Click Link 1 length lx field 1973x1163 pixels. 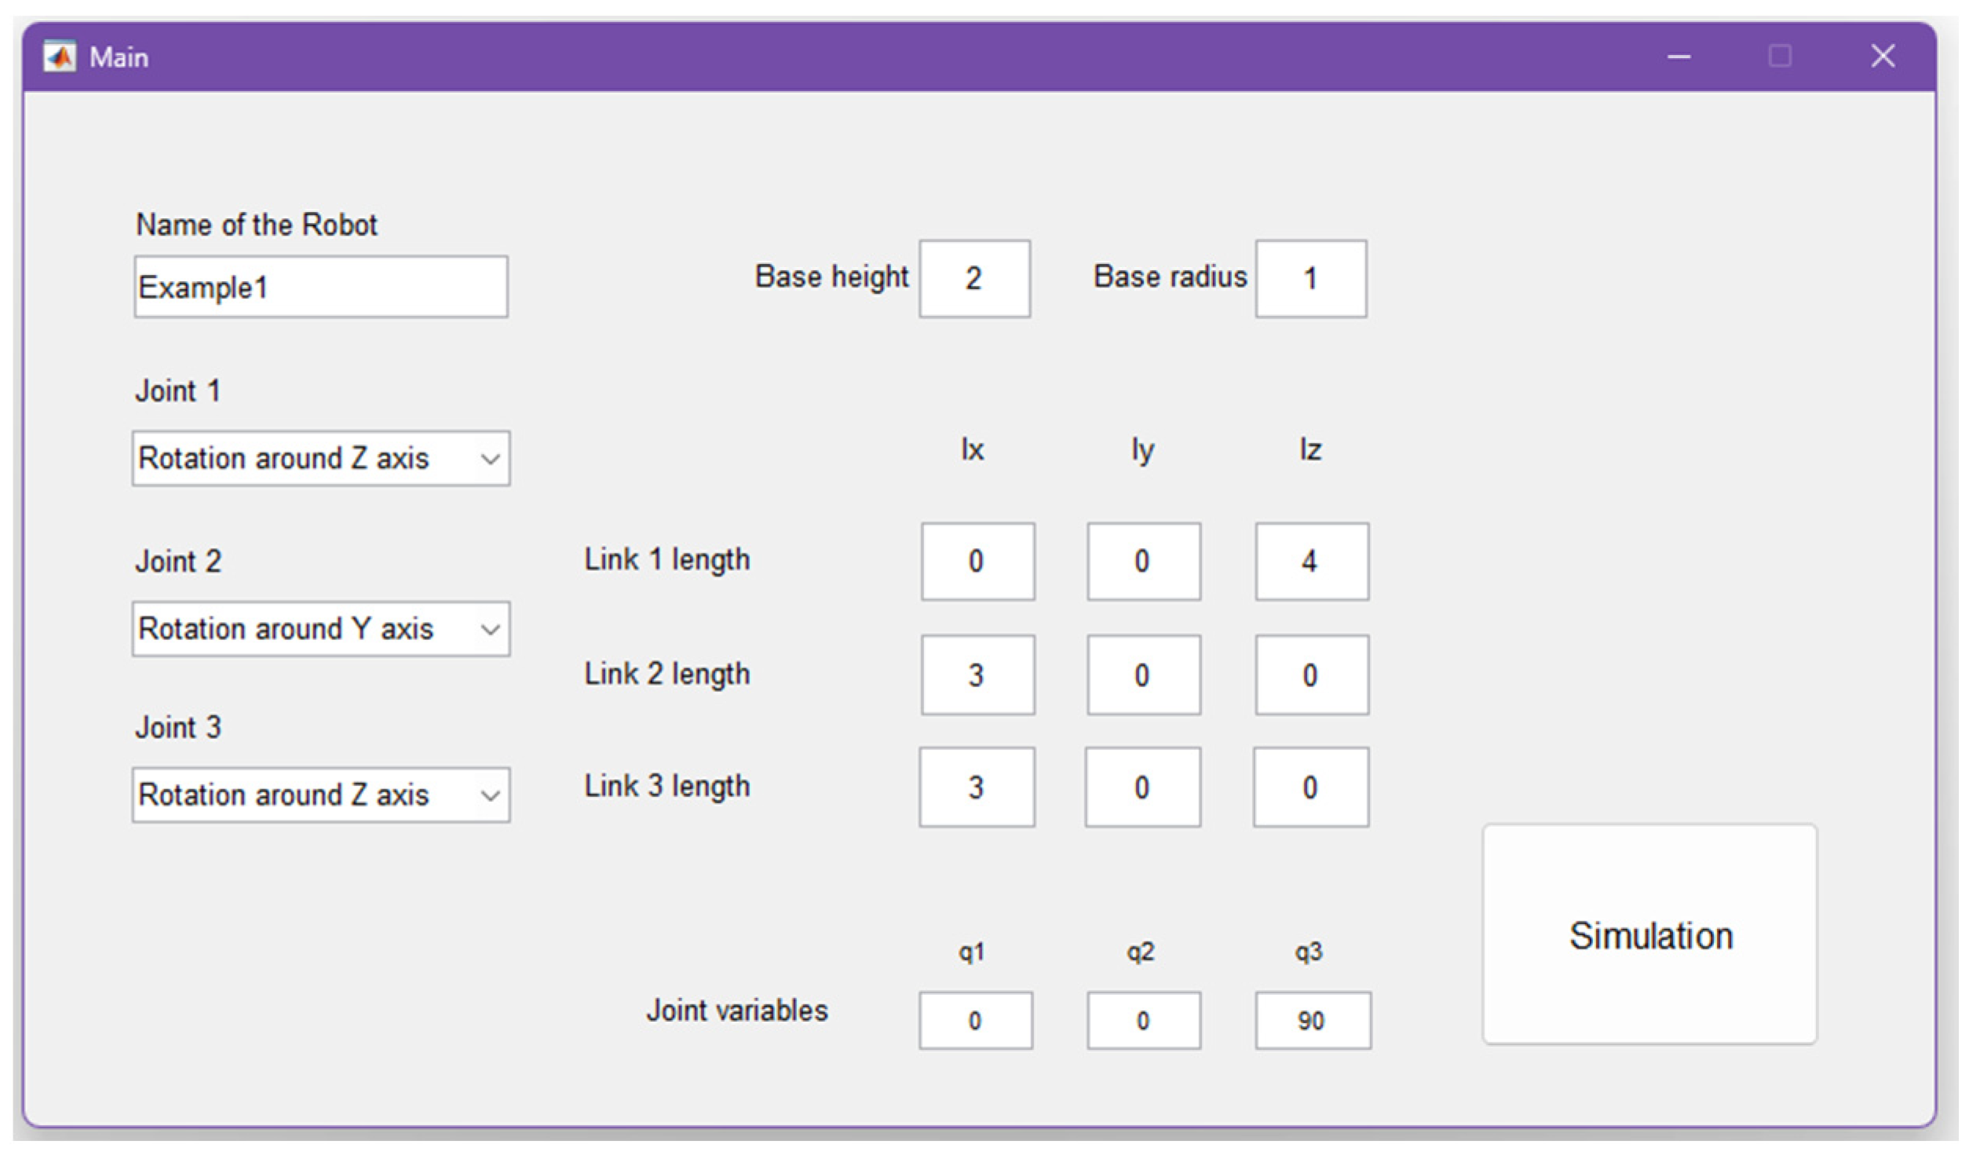tap(977, 561)
